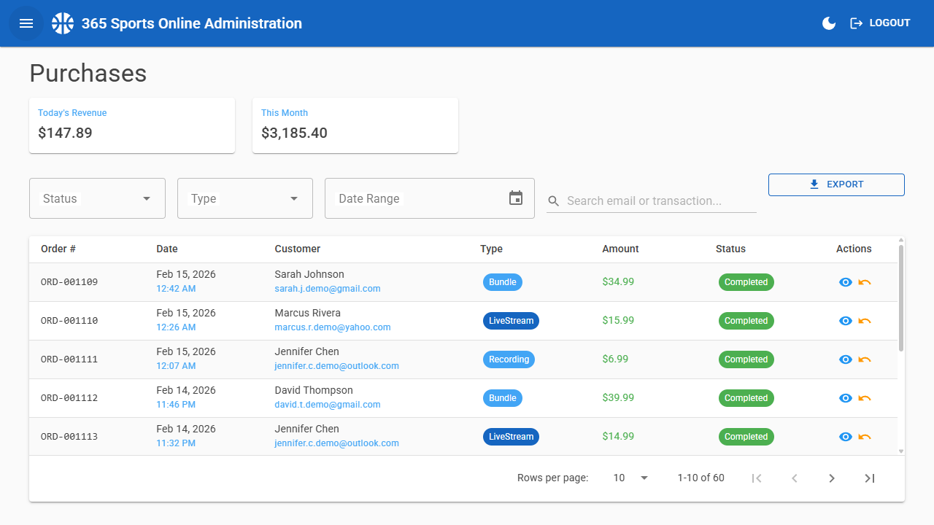Click the Date Range input field
The width and height of the screenshot is (934, 525).
(430, 198)
